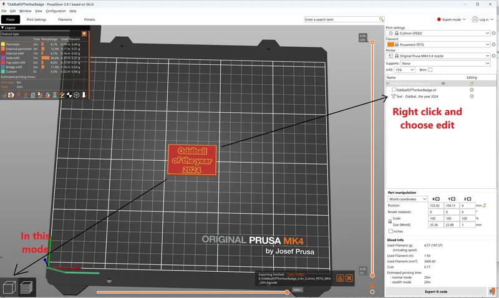Toggle the Z axis mirror button
Viewport: 499px width, 298px height.
469,199
